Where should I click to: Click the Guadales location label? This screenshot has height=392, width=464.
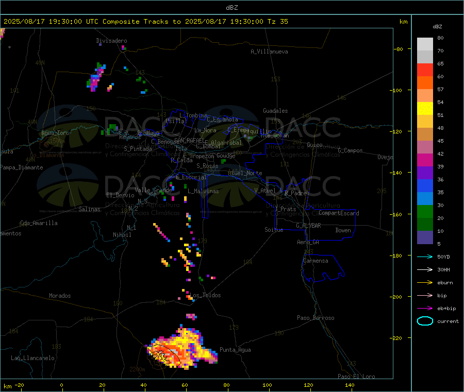click(x=275, y=111)
